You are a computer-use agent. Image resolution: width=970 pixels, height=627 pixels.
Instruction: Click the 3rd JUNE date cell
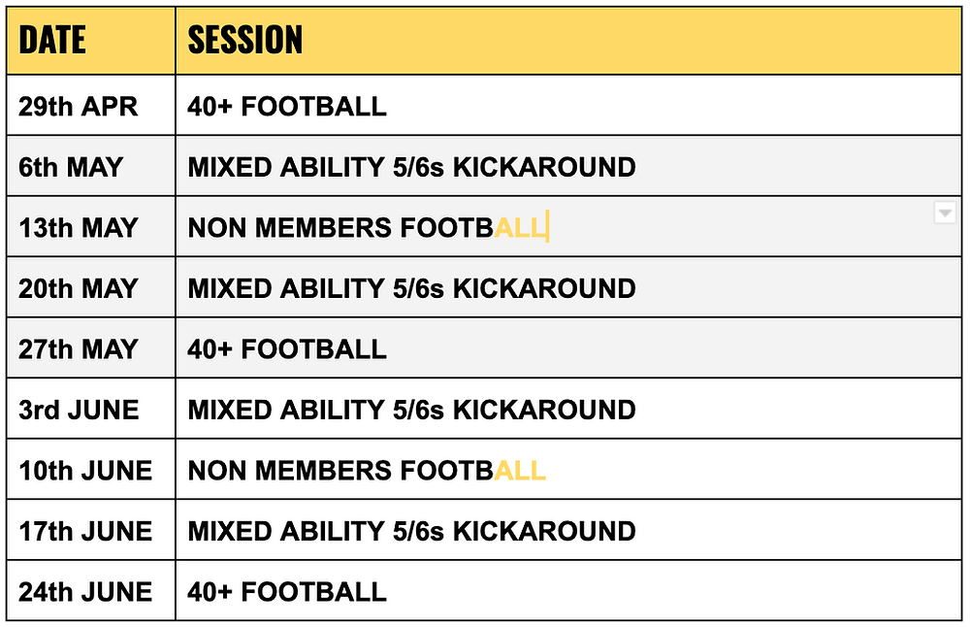pyautogui.click(x=91, y=409)
